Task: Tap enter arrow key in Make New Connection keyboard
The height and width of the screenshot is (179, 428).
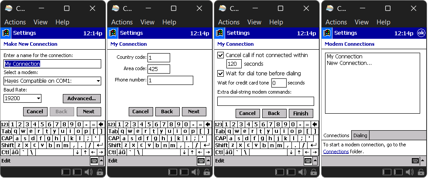Action: click(x=99, y=145)
